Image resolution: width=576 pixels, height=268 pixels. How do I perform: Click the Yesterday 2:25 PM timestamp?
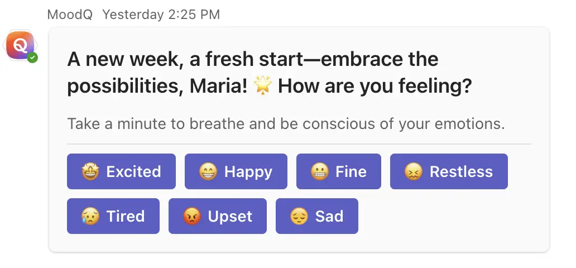[x=161, y=15]
